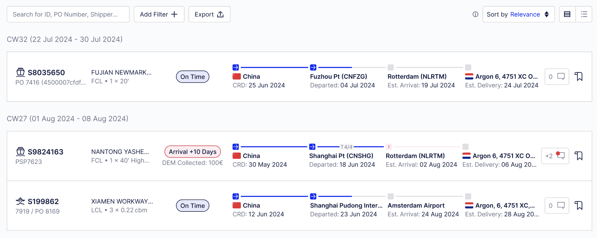Viewport: 597px width, 238px height.
Task: Click the Arrival +10 Days status badge
Action: coord(192,152)
